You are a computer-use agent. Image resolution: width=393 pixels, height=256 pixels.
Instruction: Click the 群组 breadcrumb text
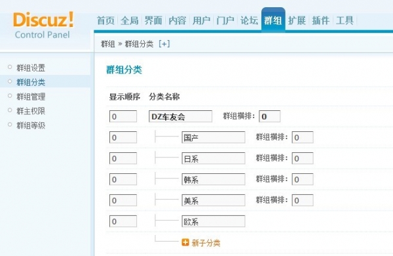click(x=108, y=44)
